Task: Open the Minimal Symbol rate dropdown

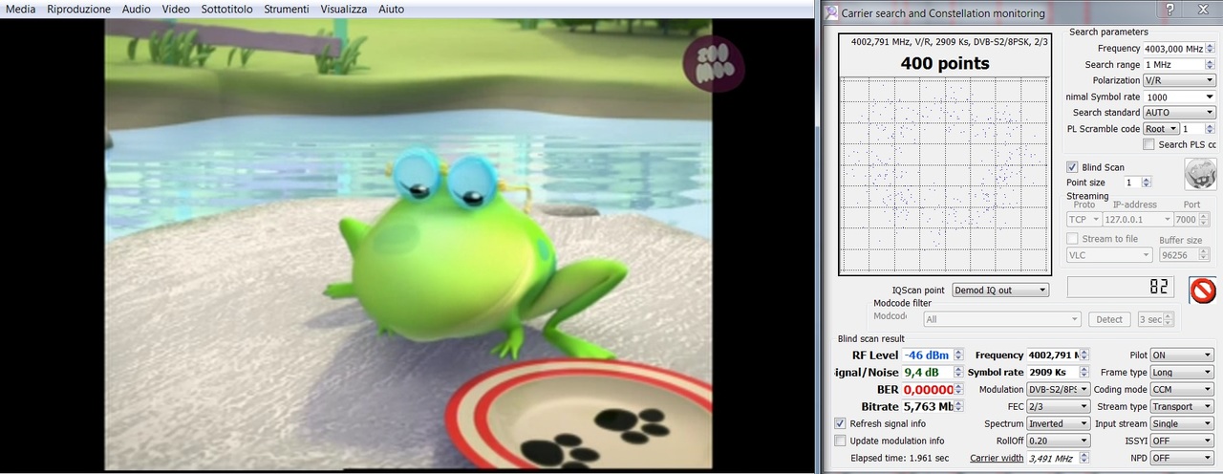Action: [x=1179, y=97]
